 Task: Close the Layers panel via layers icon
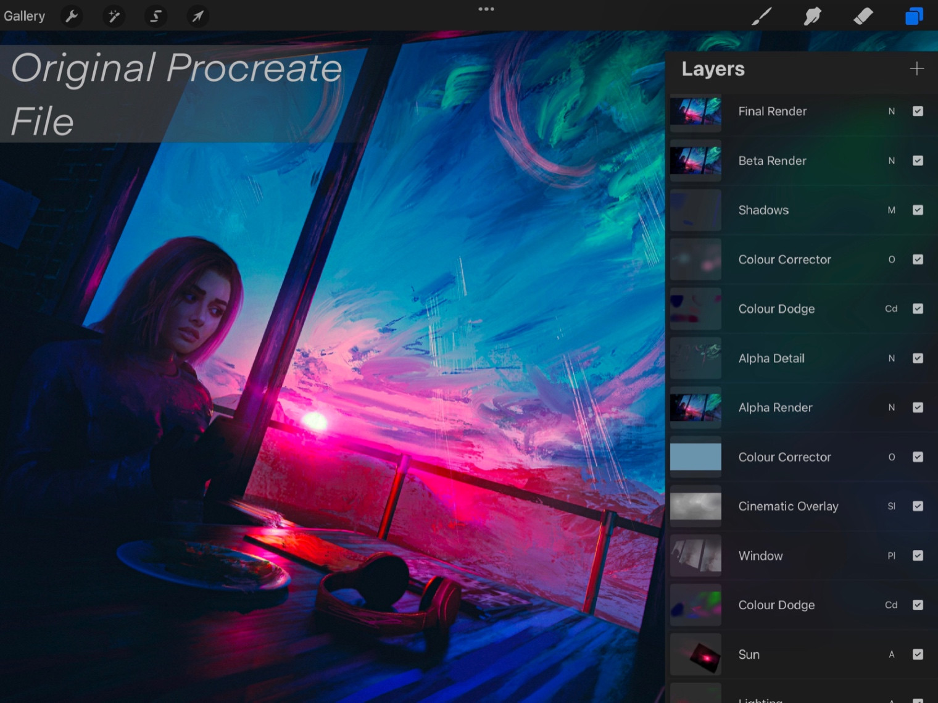point(914,16)
